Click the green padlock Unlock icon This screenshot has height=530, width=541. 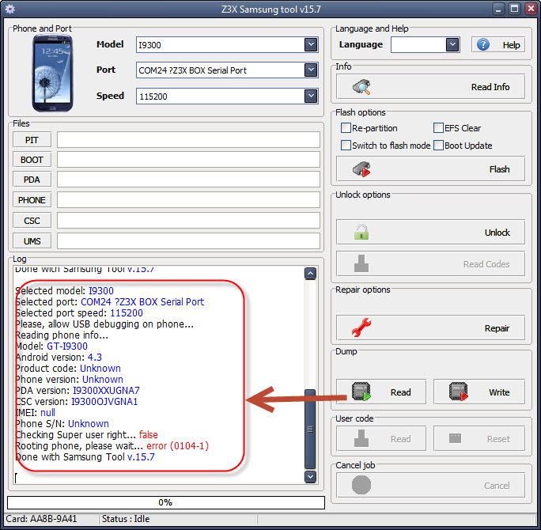click(x=361, y=233)
